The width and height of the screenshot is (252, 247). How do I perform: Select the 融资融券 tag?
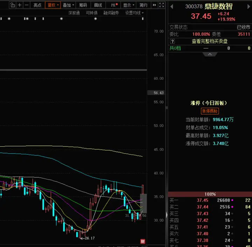click(x=111, y=13)
